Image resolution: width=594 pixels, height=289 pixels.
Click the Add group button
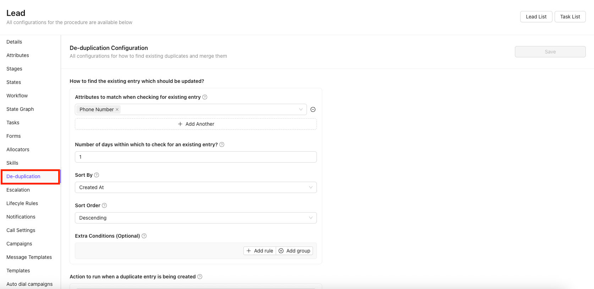[x=295, y=251]
